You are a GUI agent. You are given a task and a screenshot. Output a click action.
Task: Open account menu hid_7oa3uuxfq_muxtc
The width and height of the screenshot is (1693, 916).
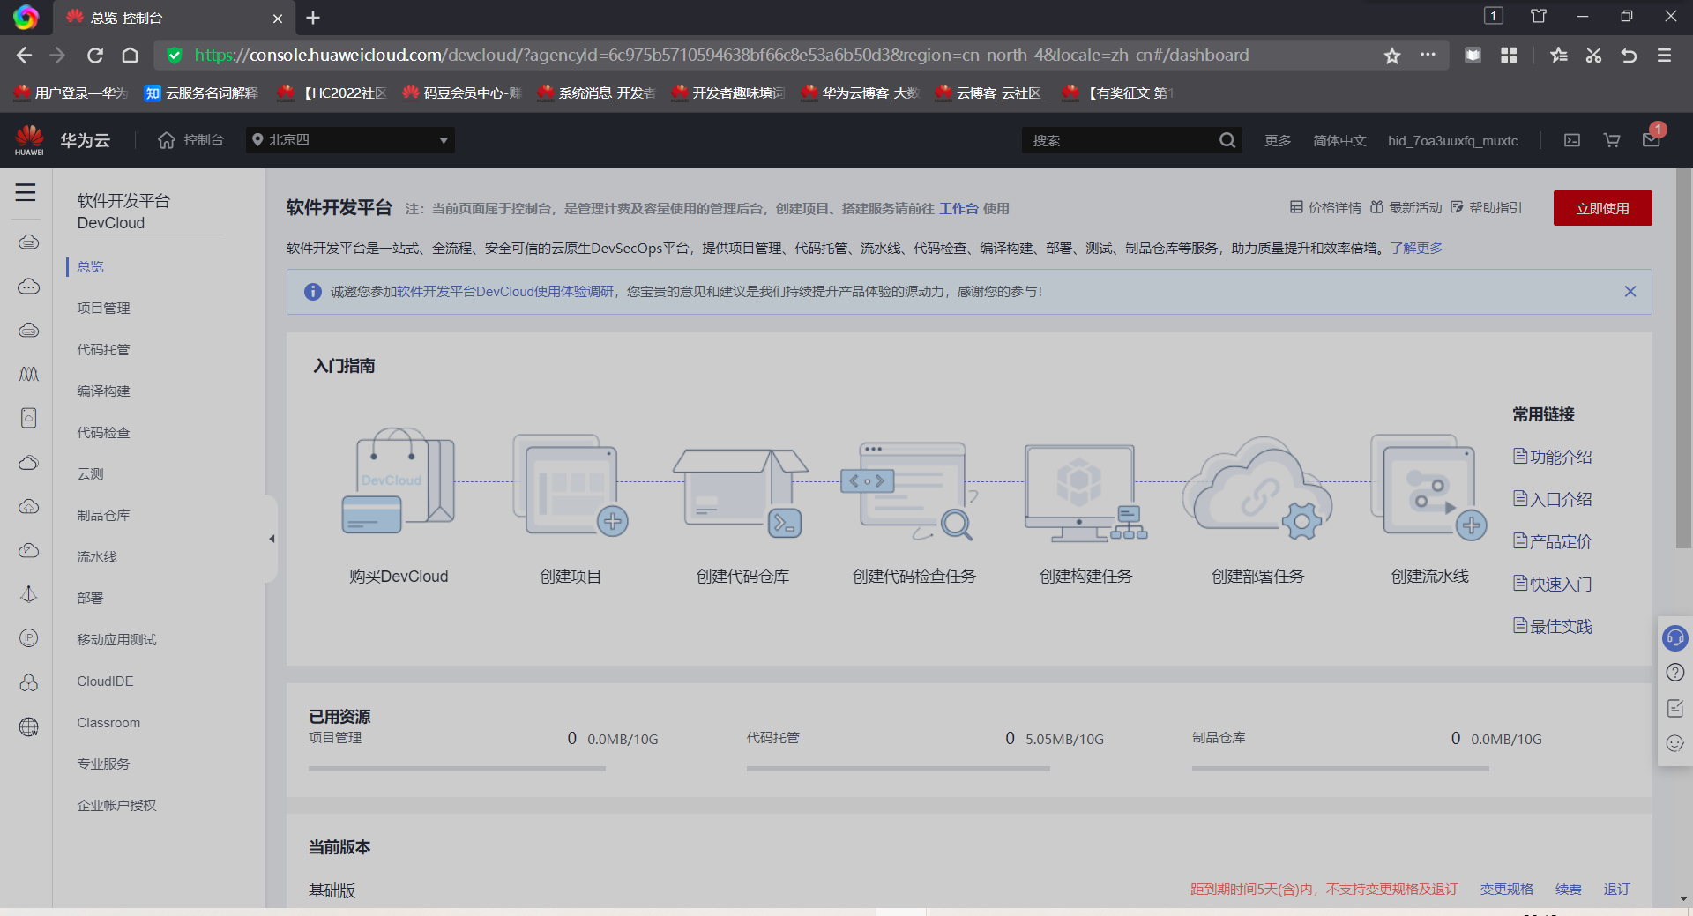click(1452, 140)
